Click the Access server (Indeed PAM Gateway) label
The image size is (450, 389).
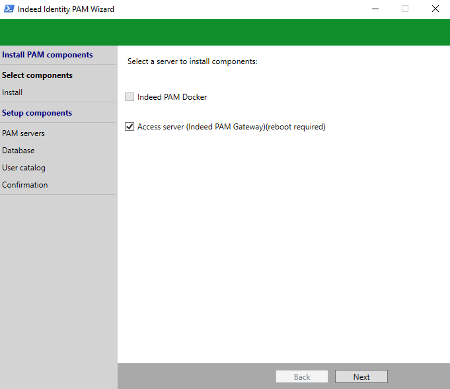(231, 127)
